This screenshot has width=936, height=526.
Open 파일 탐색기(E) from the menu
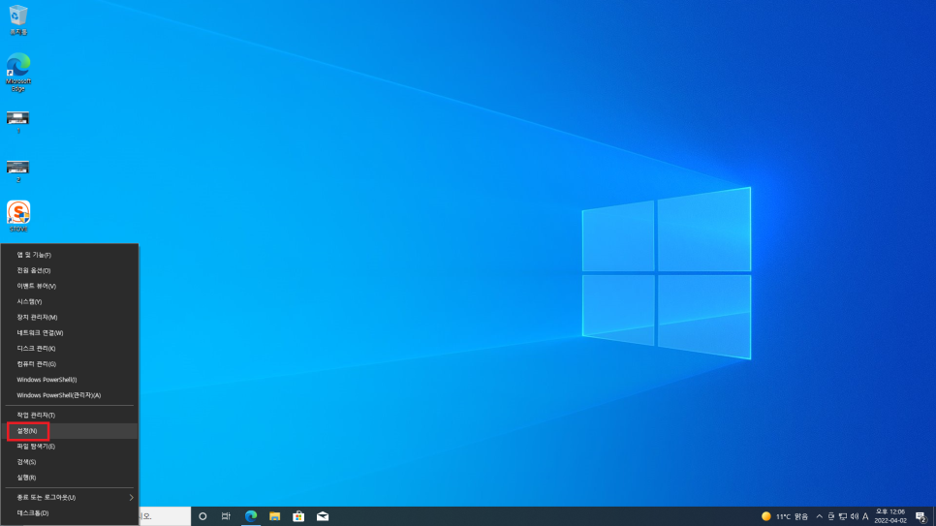pos(69,446)
